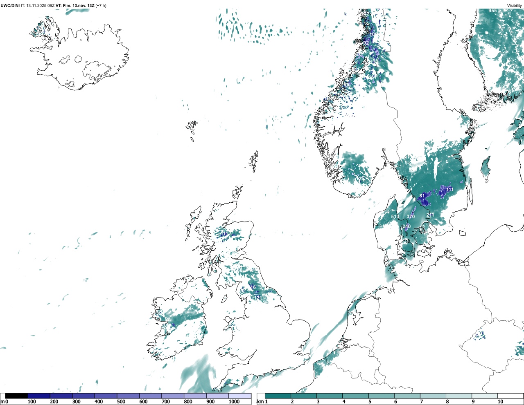Screen dimensions: 524x405
Task: Pick the 200–300 m legend color box
Action: point(61,396)
